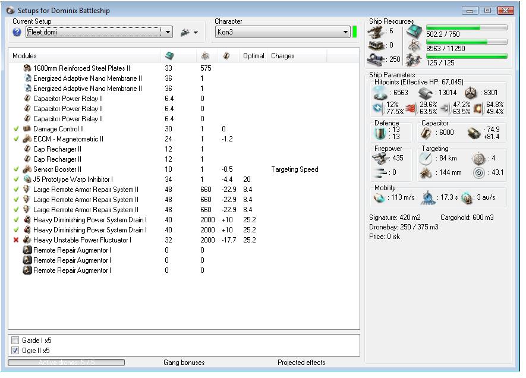Toggle the Damage Control II active checkmark
The image size is (526, 378).
(16, 129)
